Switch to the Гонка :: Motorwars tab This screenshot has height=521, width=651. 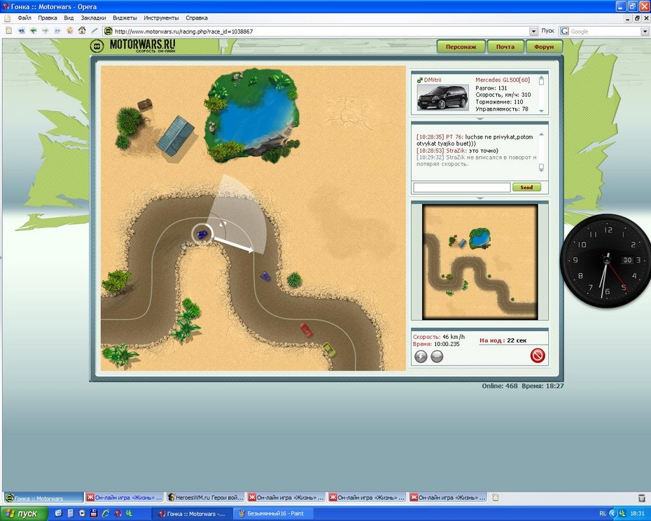click(43, 498)
